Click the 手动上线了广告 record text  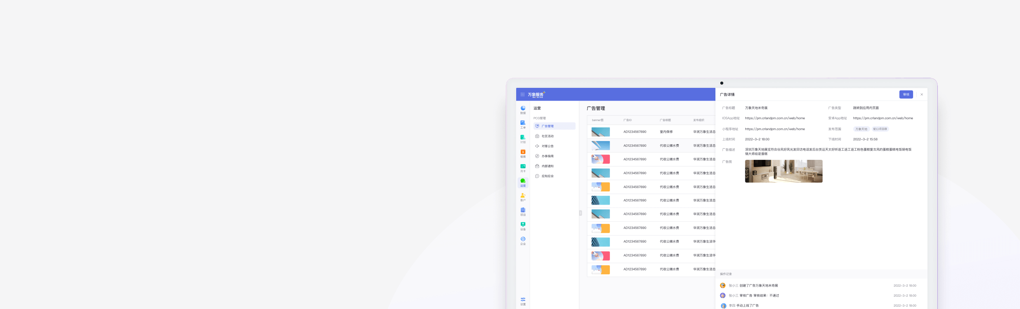click(747, 306)
